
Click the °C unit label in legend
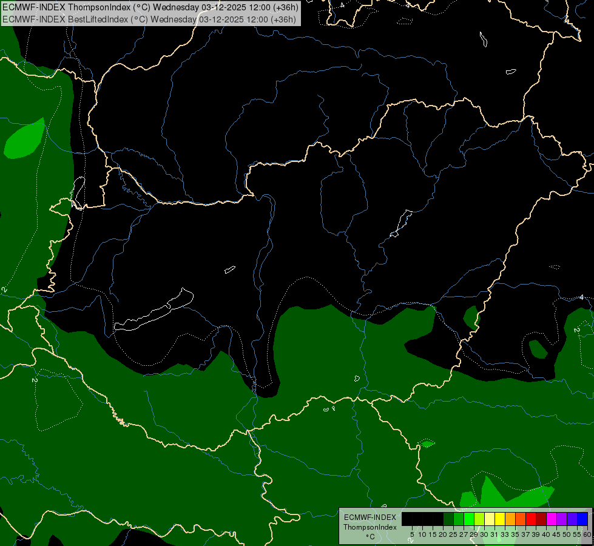tap(371, 537)
